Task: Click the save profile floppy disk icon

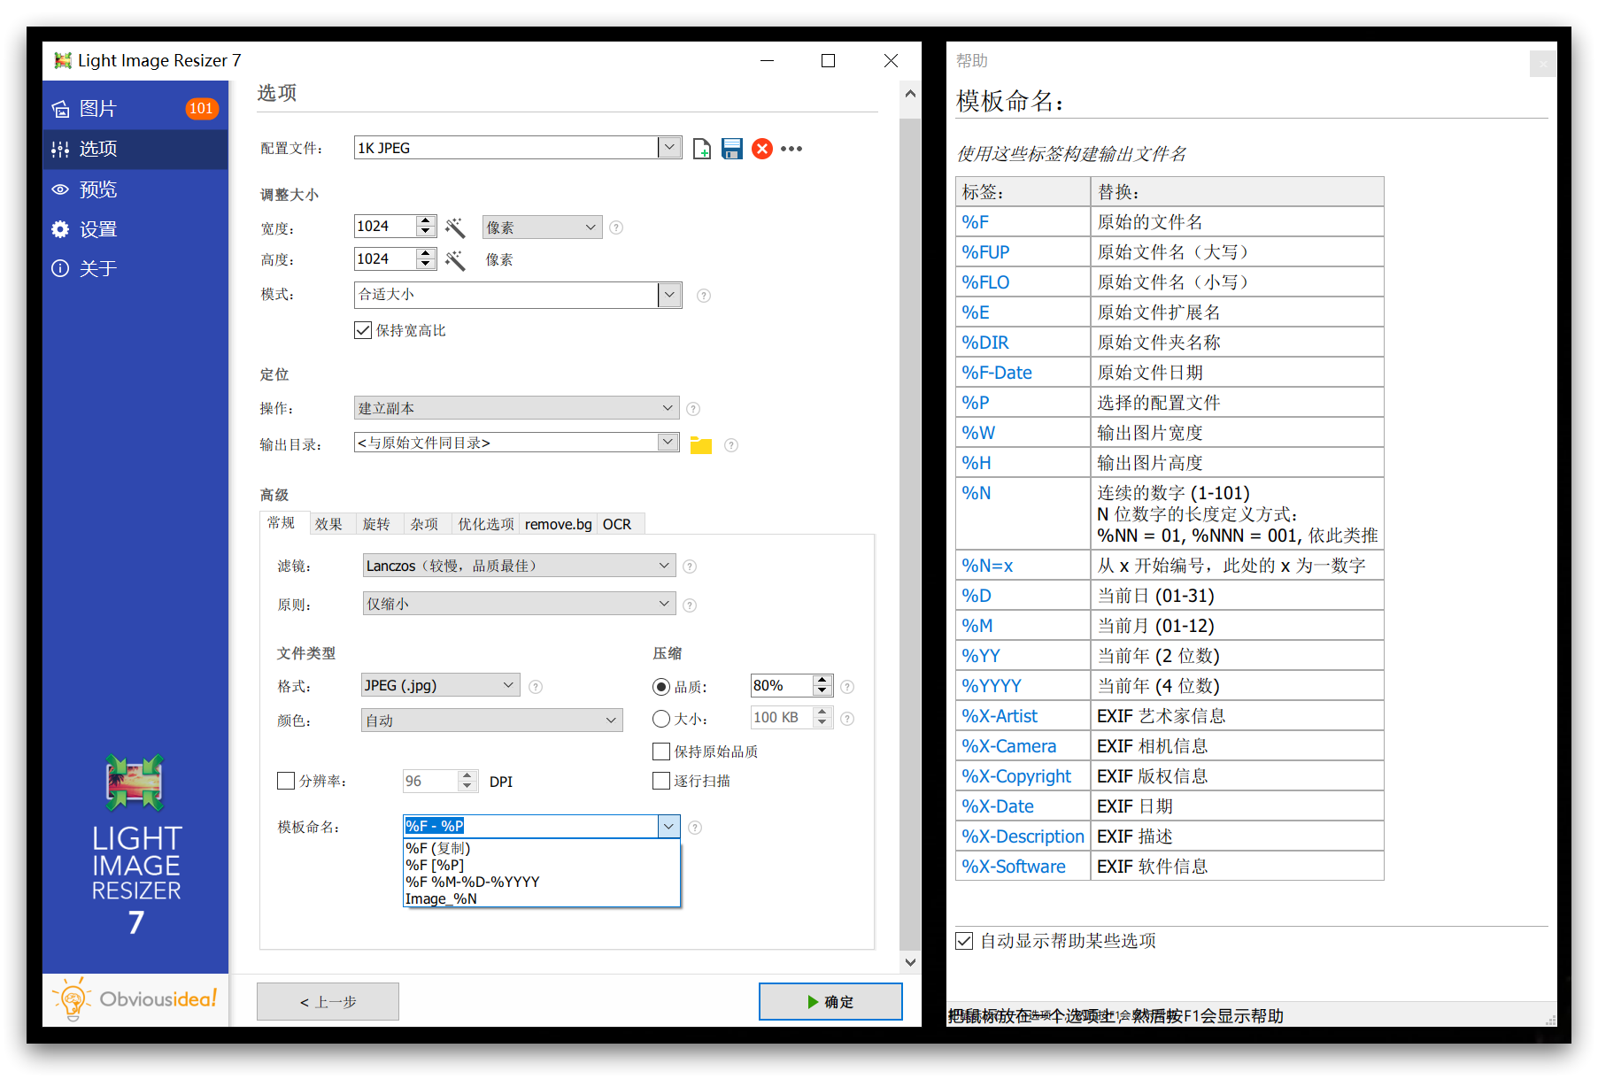Action: click(731, 149)
